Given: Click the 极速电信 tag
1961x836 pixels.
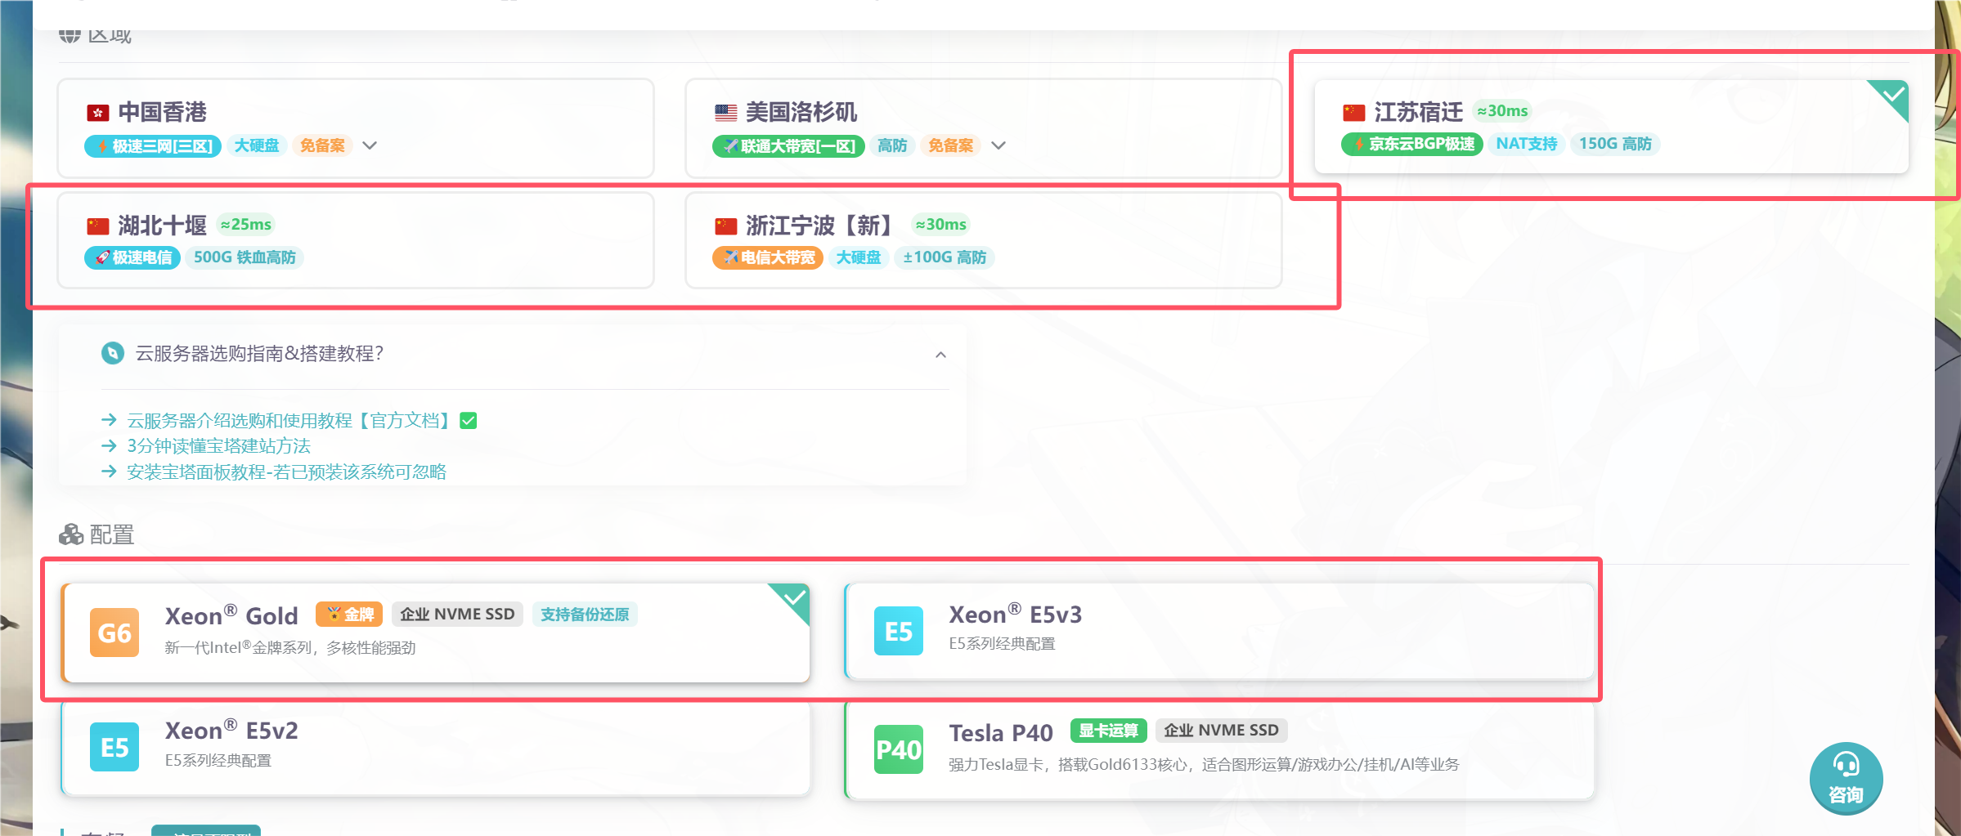Looking at the screenshot, I should (132, 257).
